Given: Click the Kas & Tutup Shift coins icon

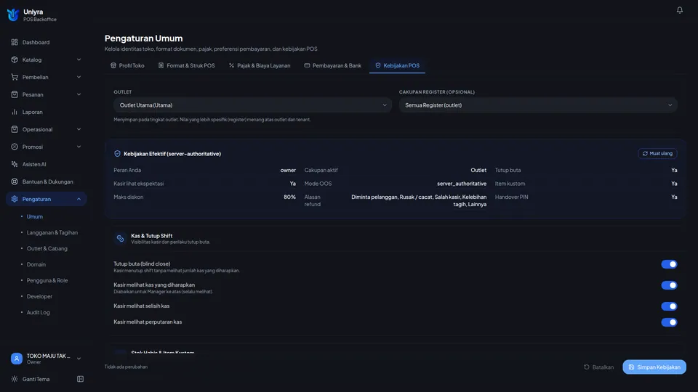Looking at the screenshot, I should [120, 239].
